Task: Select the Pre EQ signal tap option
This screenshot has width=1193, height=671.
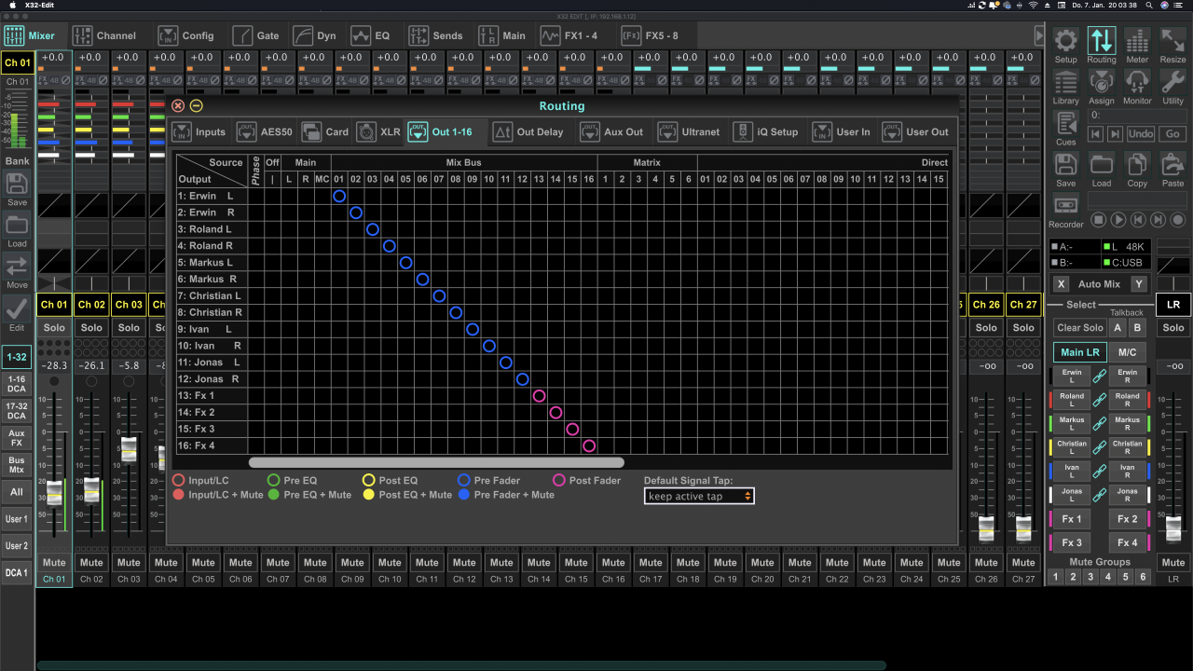Action: click(292, 481)
